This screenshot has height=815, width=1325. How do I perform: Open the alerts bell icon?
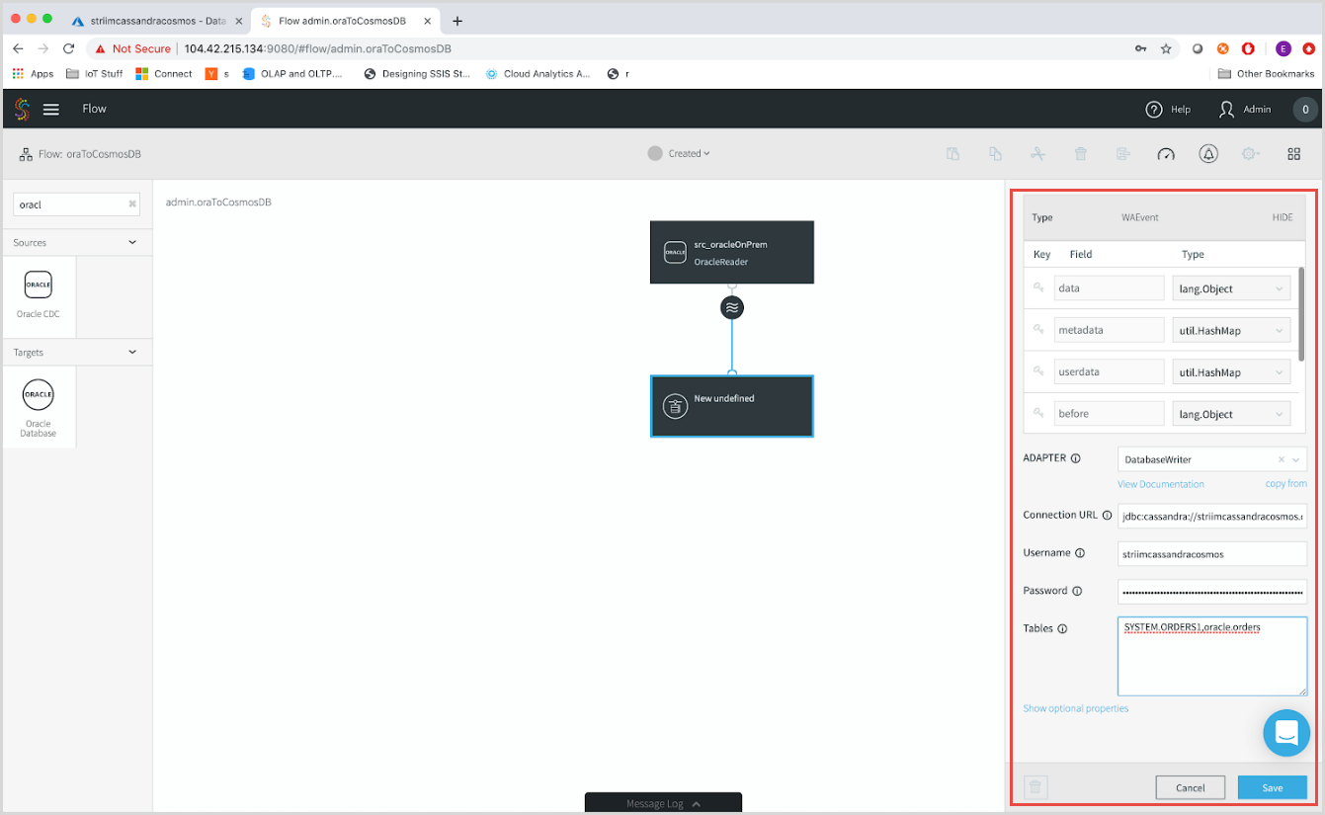(1207, 153)
